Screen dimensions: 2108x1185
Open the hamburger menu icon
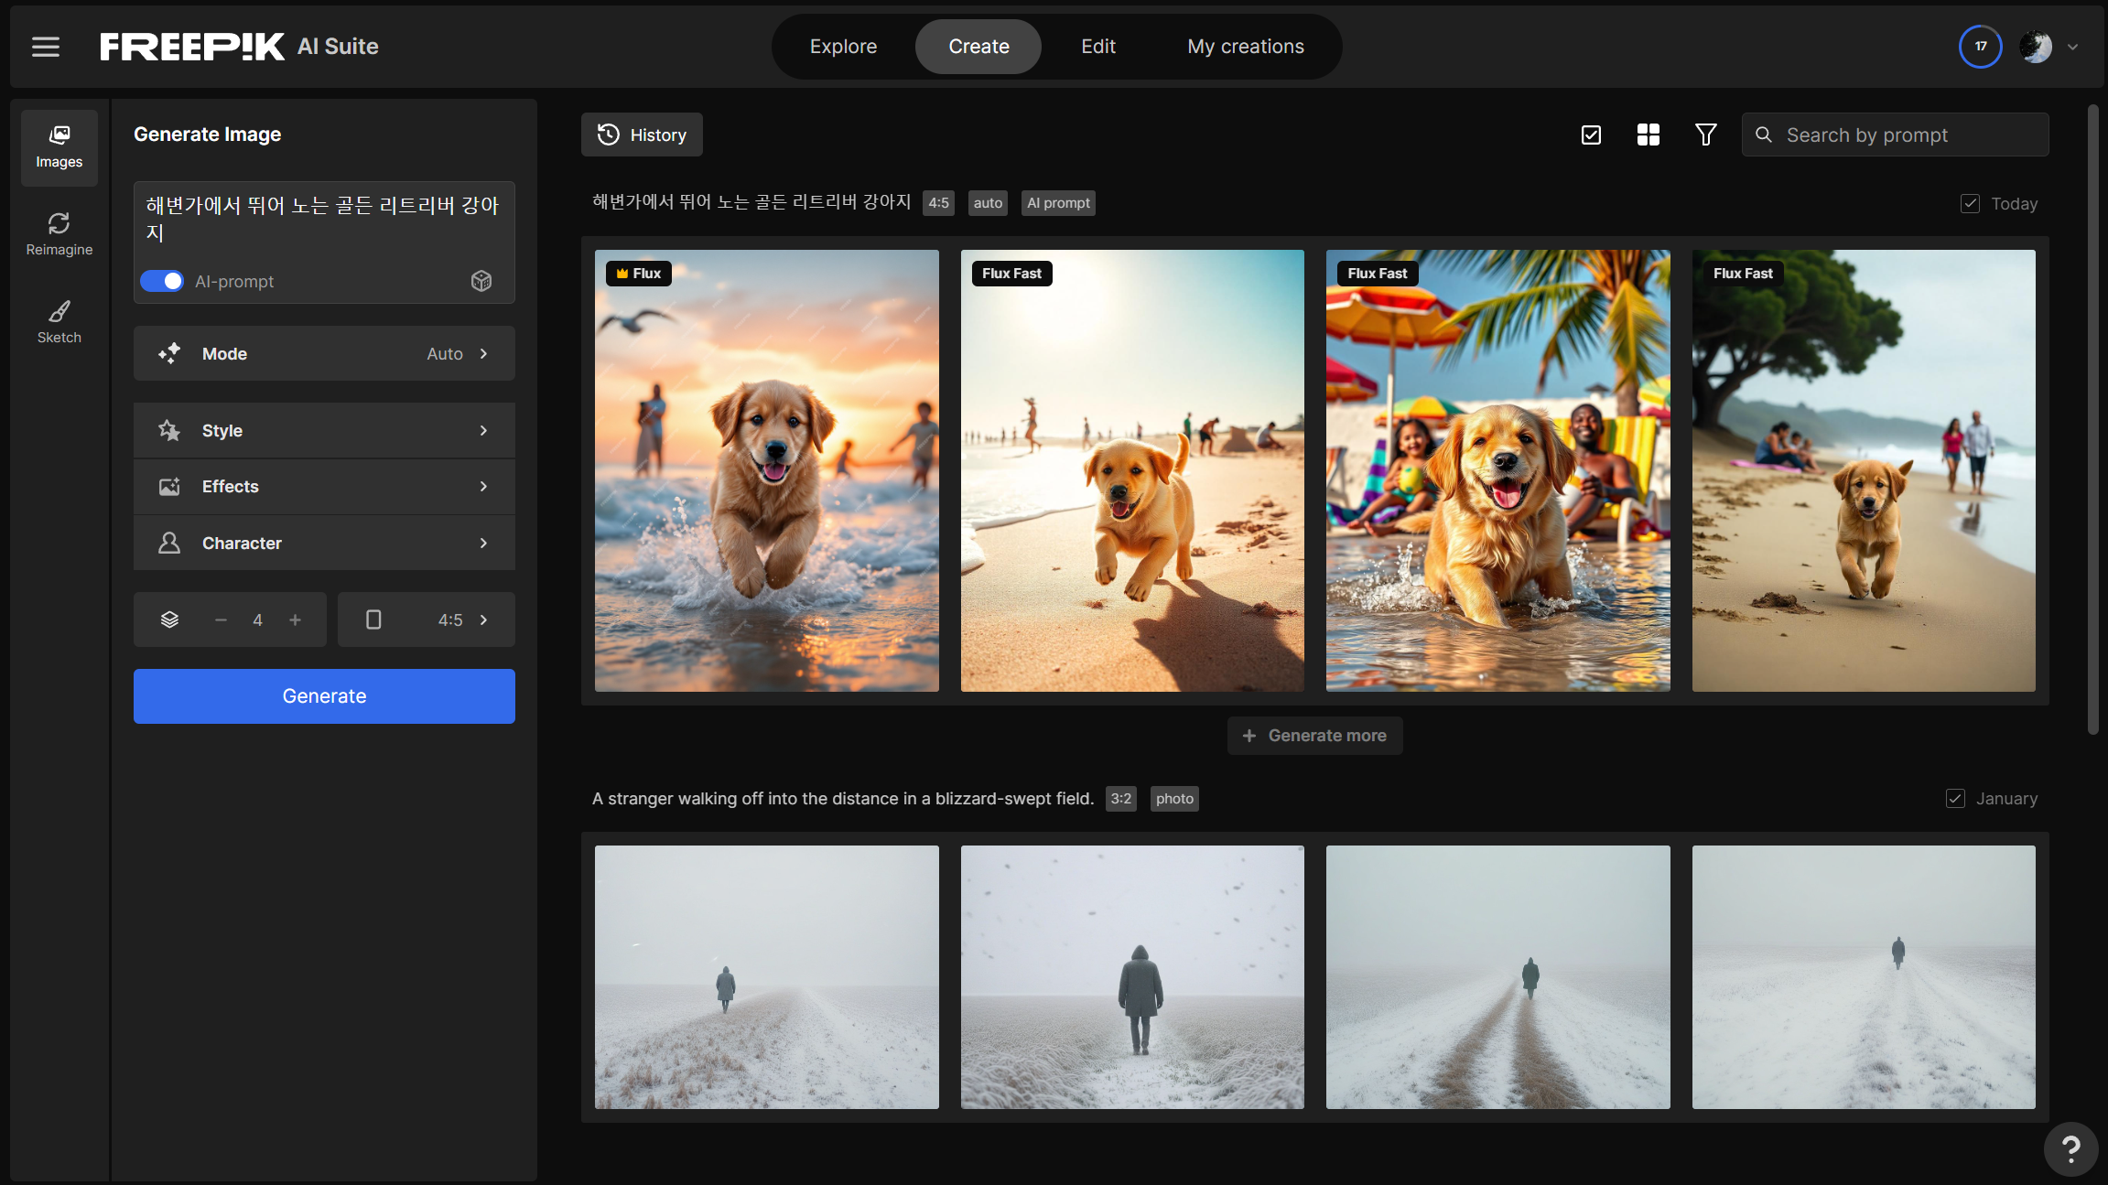[46, 47]
